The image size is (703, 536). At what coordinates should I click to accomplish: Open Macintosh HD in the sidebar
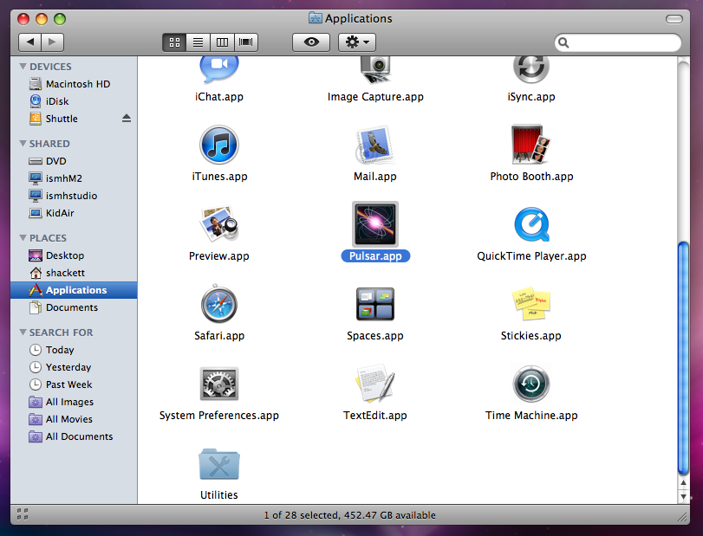pyautogui.click(x=74, y=84)
